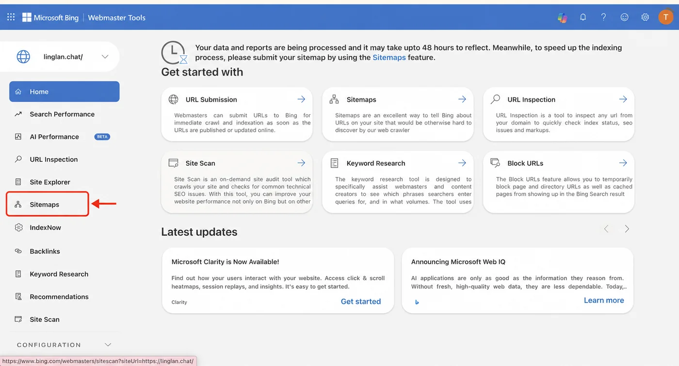Click the Sitemaps card title
This screenshot has width=679, height=366.
pos(361,99)
